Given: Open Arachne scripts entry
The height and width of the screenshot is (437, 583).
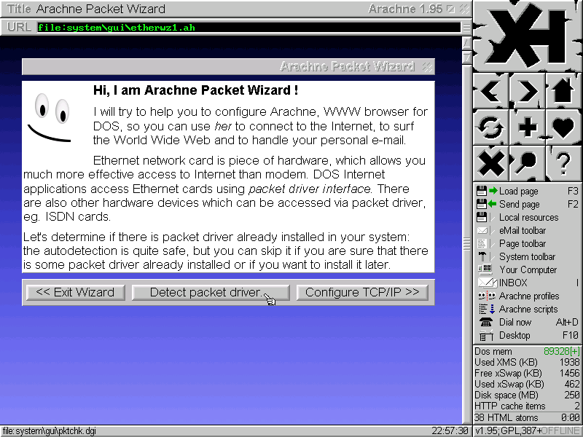Looking at the screenshot, I should pos(527,309).
